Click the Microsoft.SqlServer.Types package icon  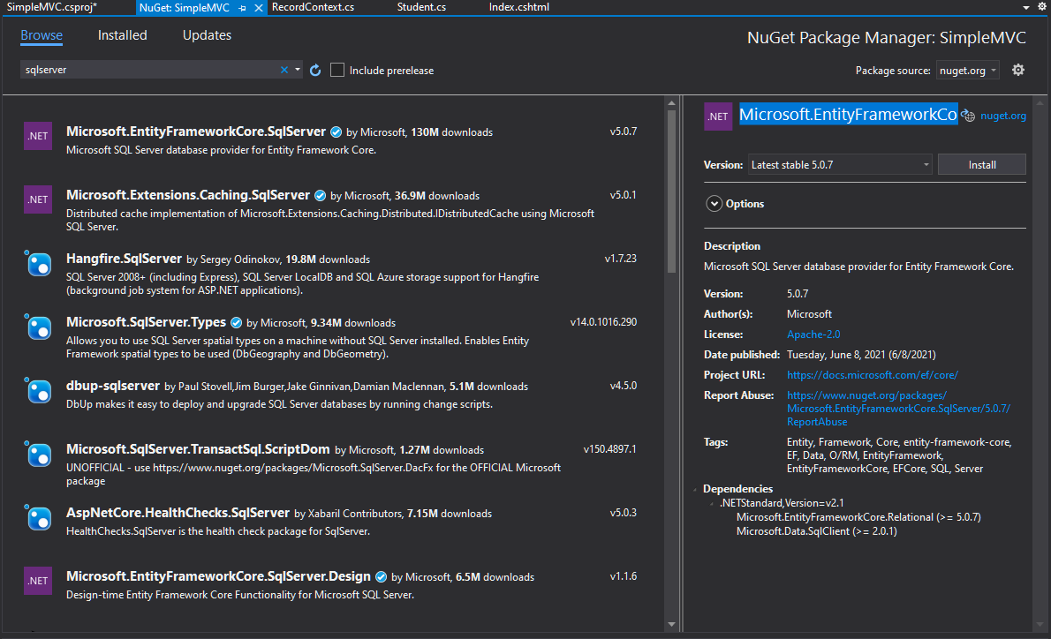(x=38, y=327)
